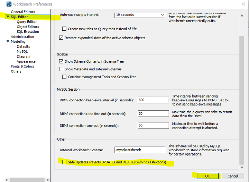Viewport: 249px width, 182px height.
Task: Click the 'Time interval between sending' description text
Action: tap(201, 100)
